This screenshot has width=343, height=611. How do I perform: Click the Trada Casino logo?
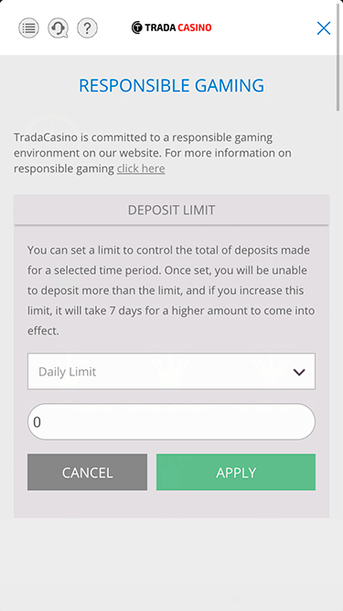coord(172,27)
